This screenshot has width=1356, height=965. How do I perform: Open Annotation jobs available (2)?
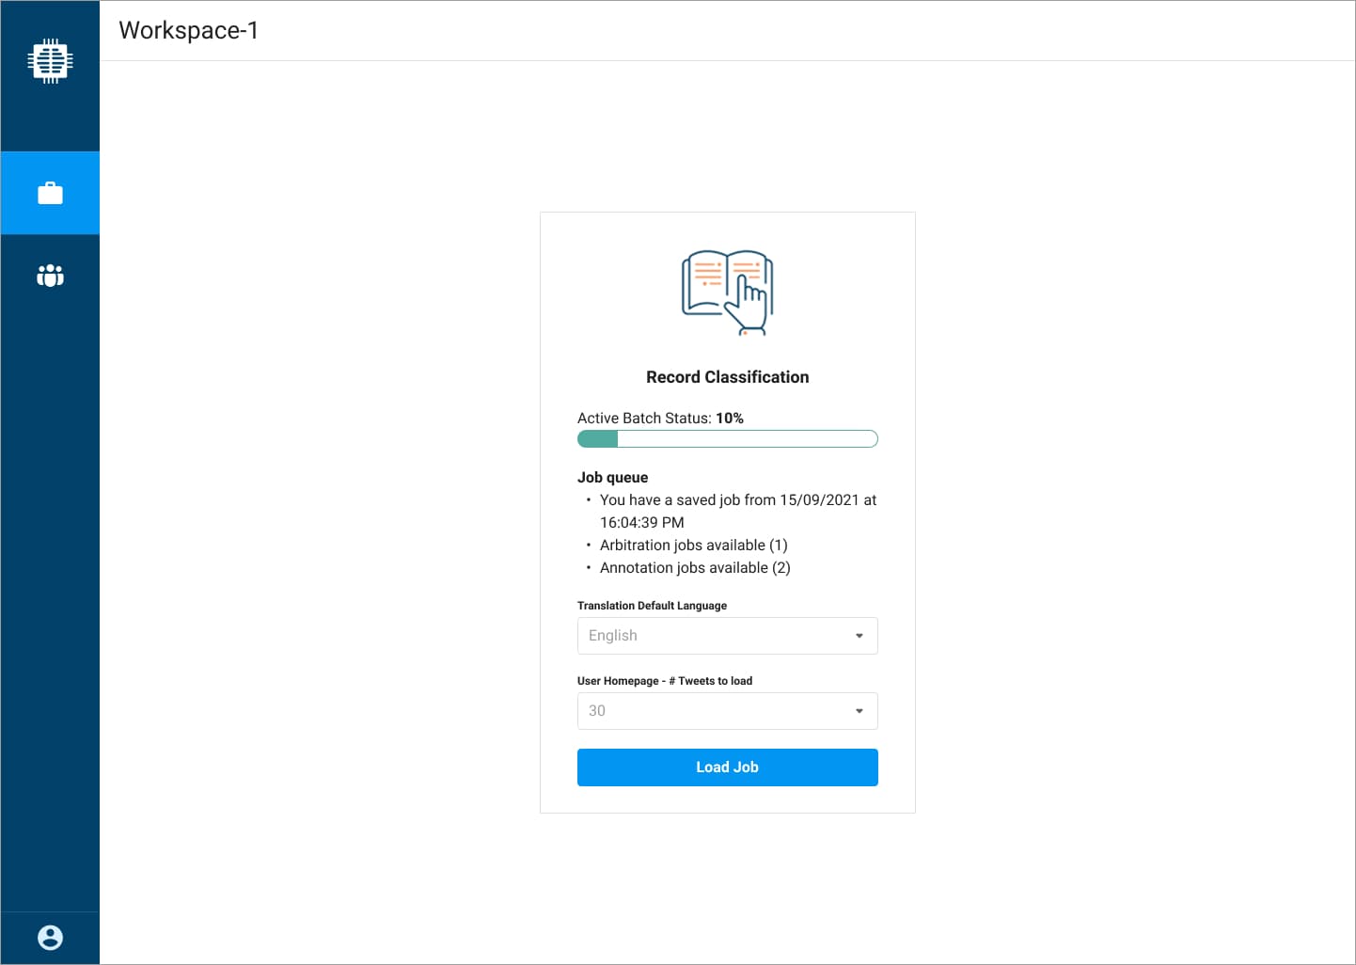(x=695, y=567)
